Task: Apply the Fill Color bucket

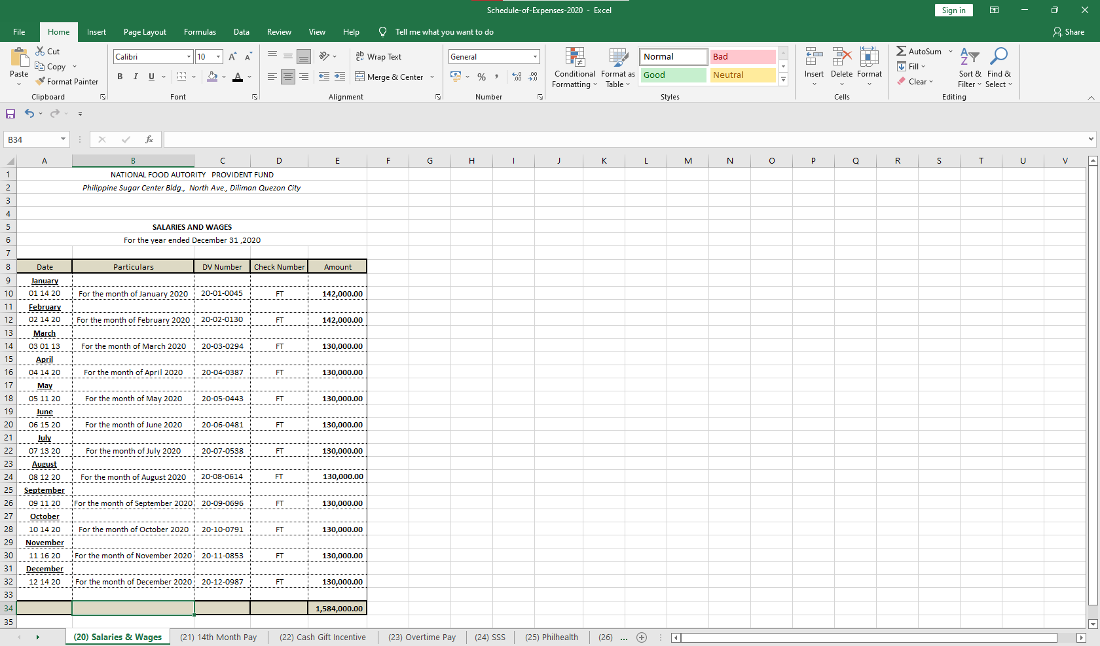Action: click(x=212, y=77)
